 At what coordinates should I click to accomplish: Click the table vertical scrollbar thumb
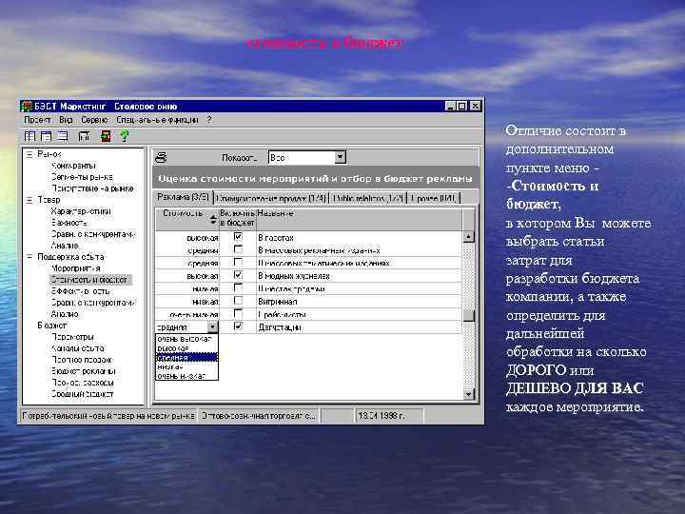click(468, 316)
